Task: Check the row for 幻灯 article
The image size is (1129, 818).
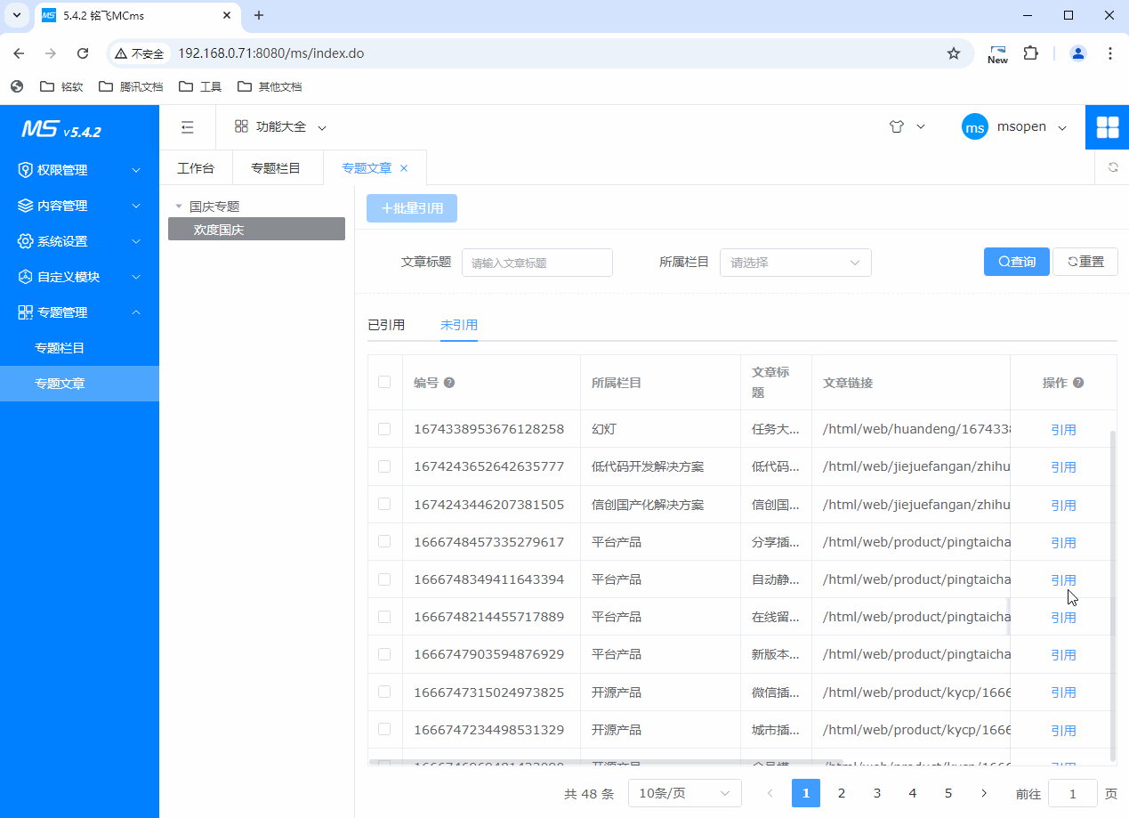Action: coord(384,429)
